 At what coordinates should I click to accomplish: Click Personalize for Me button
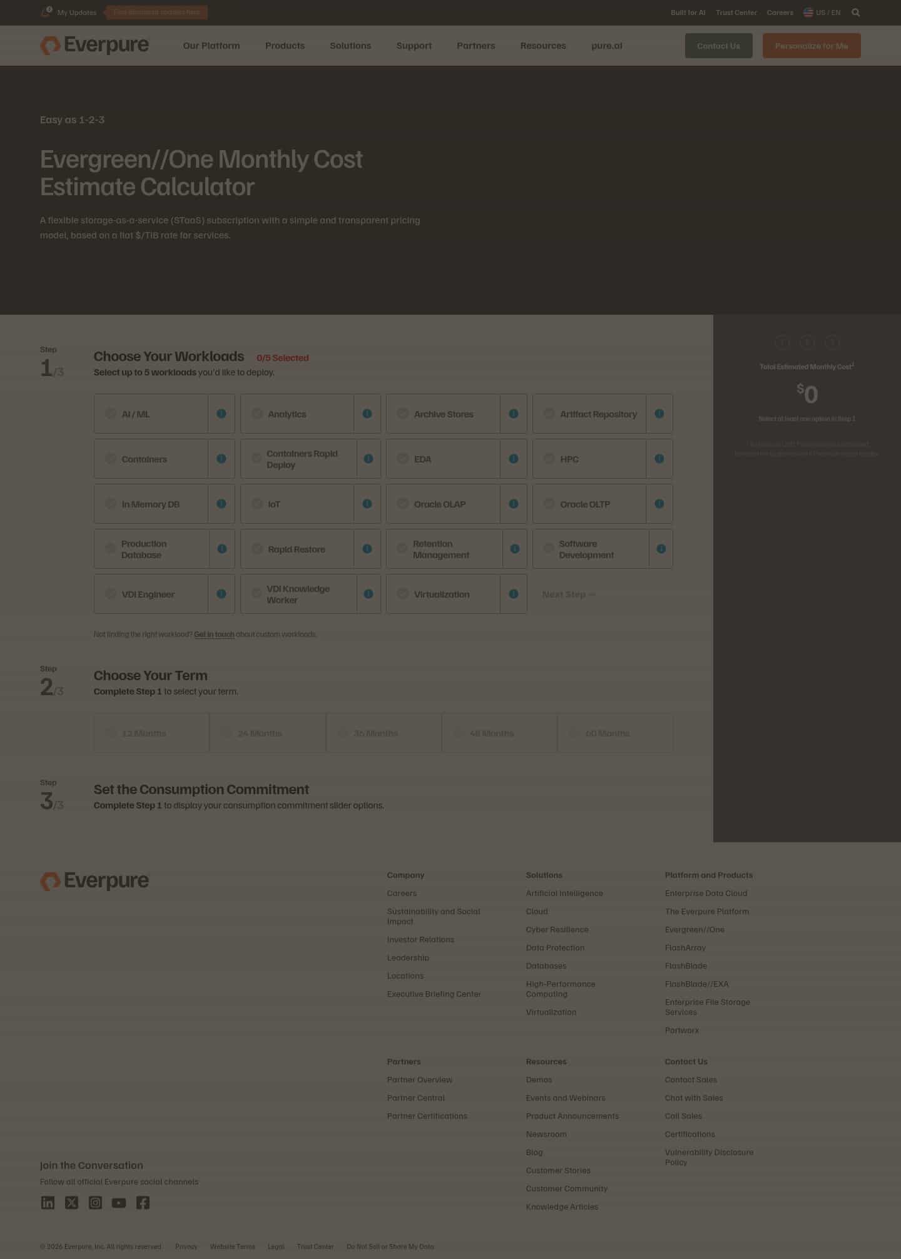[812, 46]
